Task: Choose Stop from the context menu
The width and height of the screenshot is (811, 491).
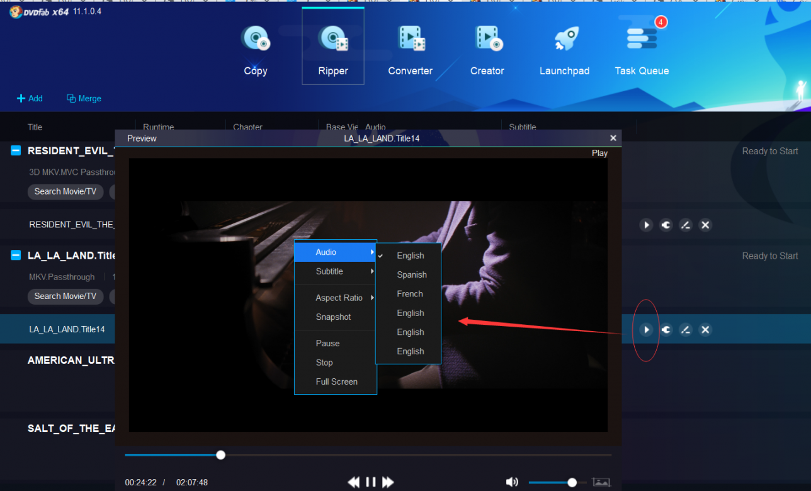Action: pyautogui.click(x=336, y=363)
